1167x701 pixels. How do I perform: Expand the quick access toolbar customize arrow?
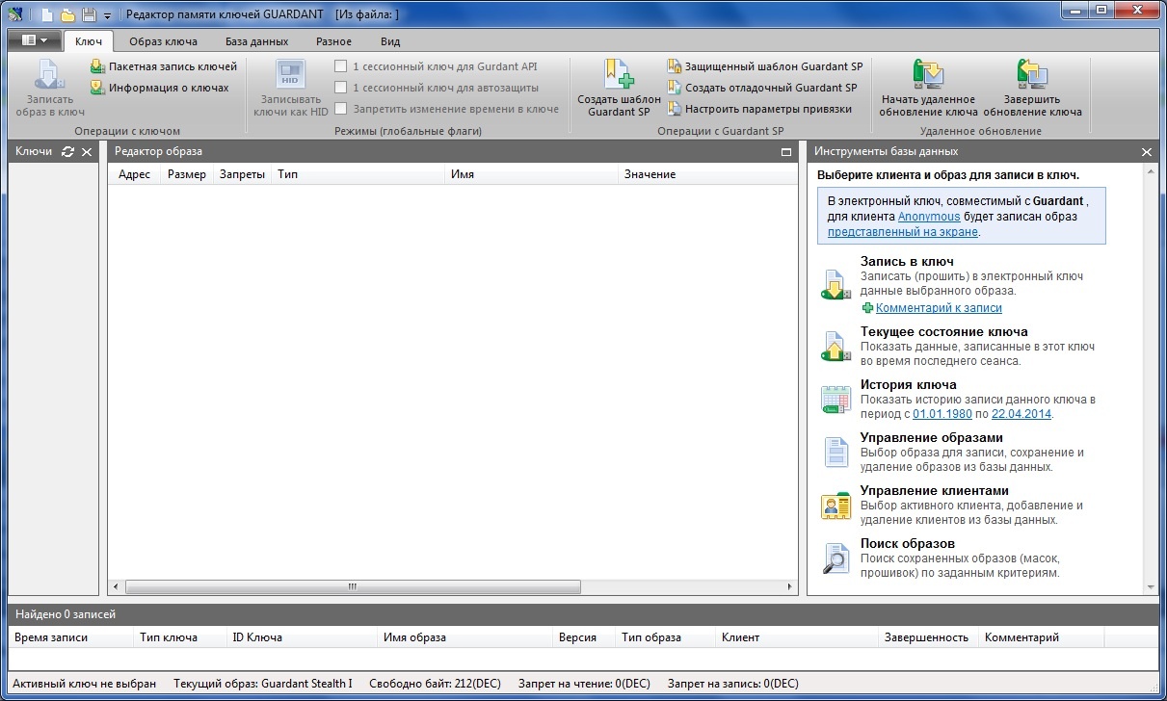[107, 15]
